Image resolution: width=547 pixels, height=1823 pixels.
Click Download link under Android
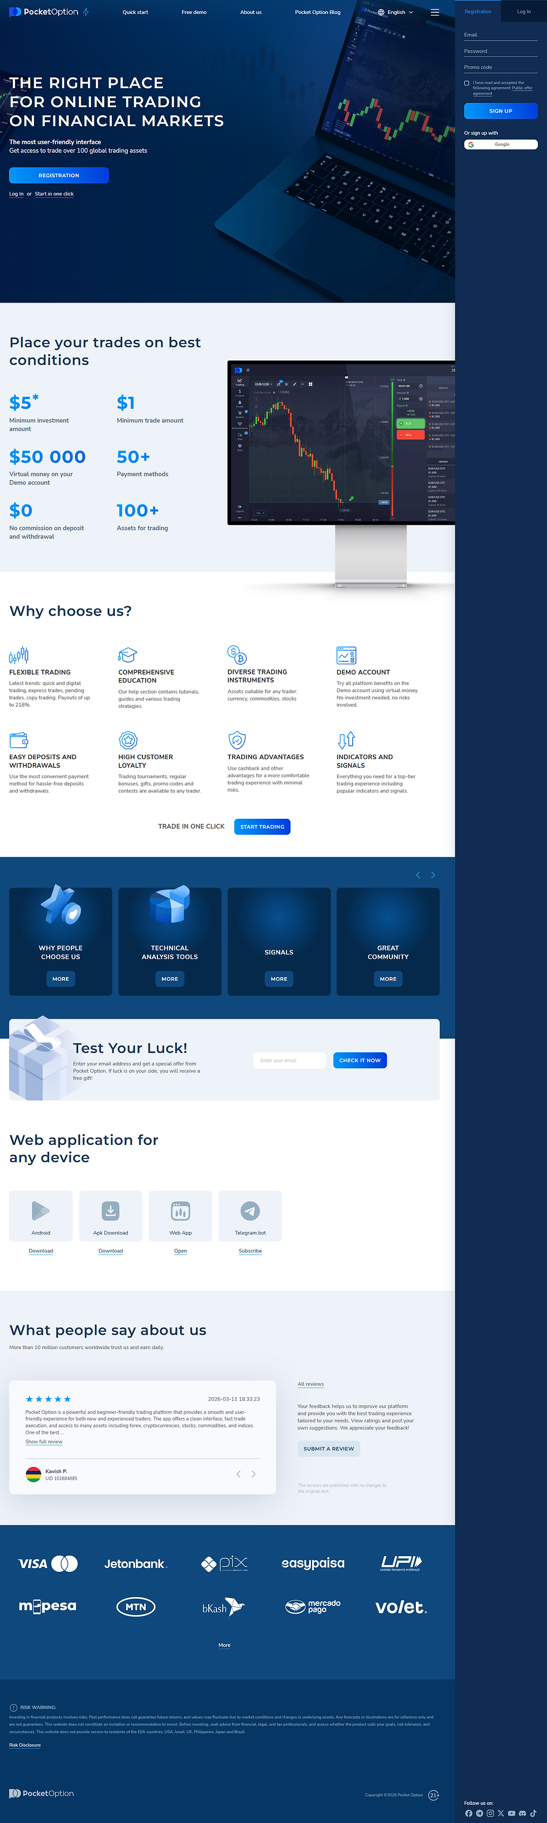click(41, 1251)
